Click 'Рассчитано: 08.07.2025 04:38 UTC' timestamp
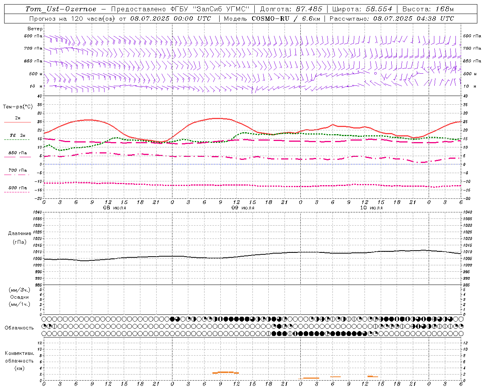The image size is (483, 387). [392, 19]
